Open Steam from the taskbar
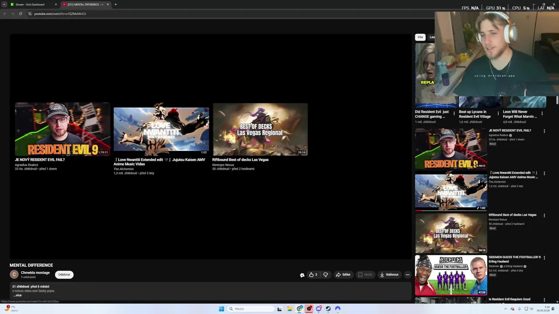Image resolution: width=559 pixels, height=314 pixels. 328,309
